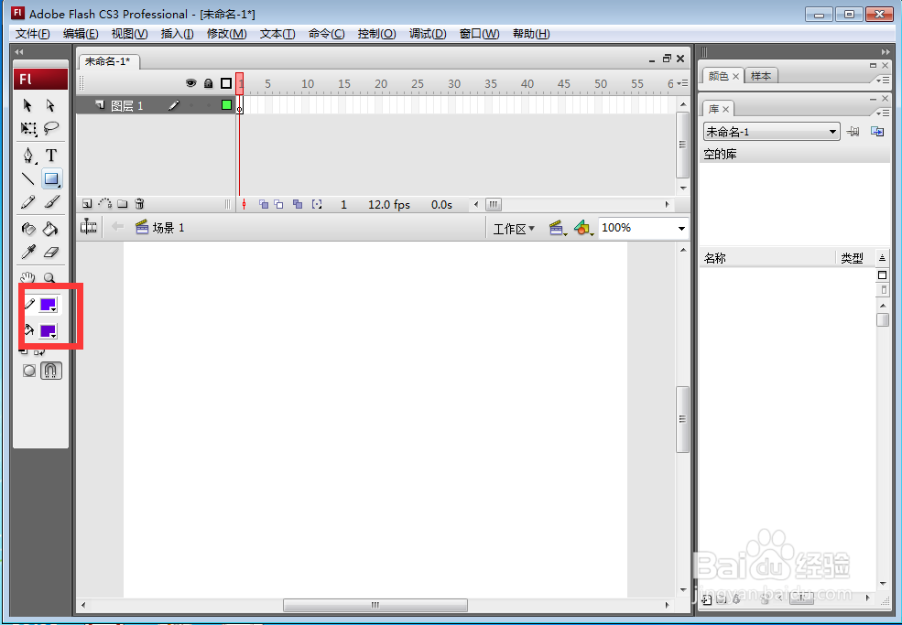902x625 pixels.
Task: Click the 场景 1 scene label
Action: click(x=168, y=228)
